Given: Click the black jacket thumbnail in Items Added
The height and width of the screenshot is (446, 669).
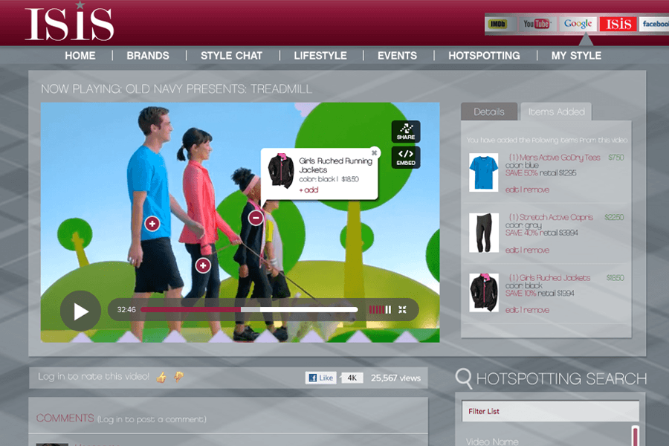Looking at the screenshot, I should click(484, 293).
